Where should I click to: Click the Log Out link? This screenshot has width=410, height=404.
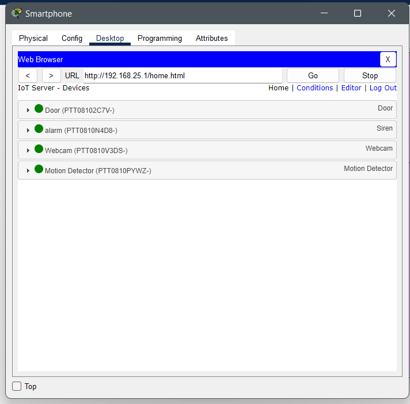click(x=383, y=88)
